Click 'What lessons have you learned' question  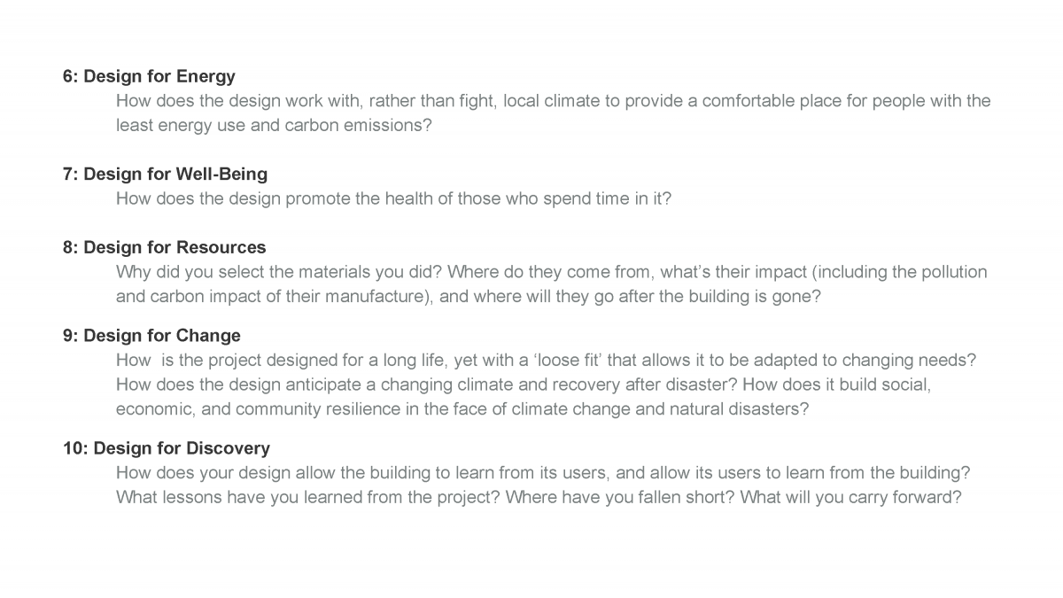pos(308,498)
